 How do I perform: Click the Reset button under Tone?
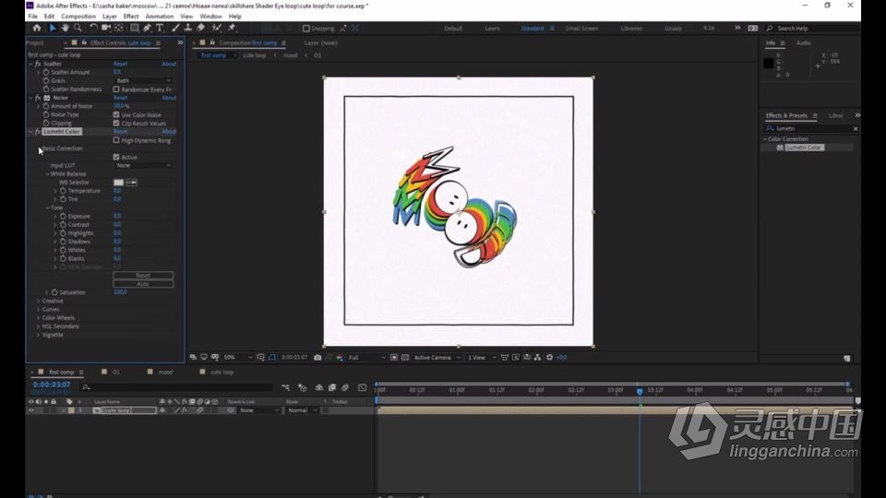143,276
